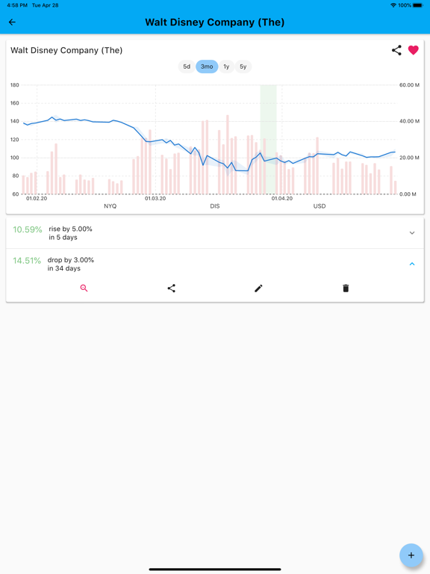The height and width of the screenshot is (574, 430).
Task: Toggle the heart favorite icon
Action: click(x=413, y=50)
